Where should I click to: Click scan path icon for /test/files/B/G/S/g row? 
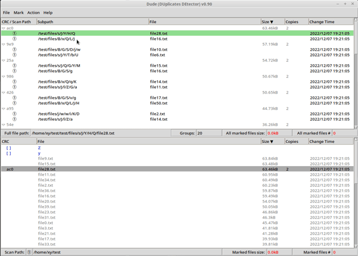[14, 71]
